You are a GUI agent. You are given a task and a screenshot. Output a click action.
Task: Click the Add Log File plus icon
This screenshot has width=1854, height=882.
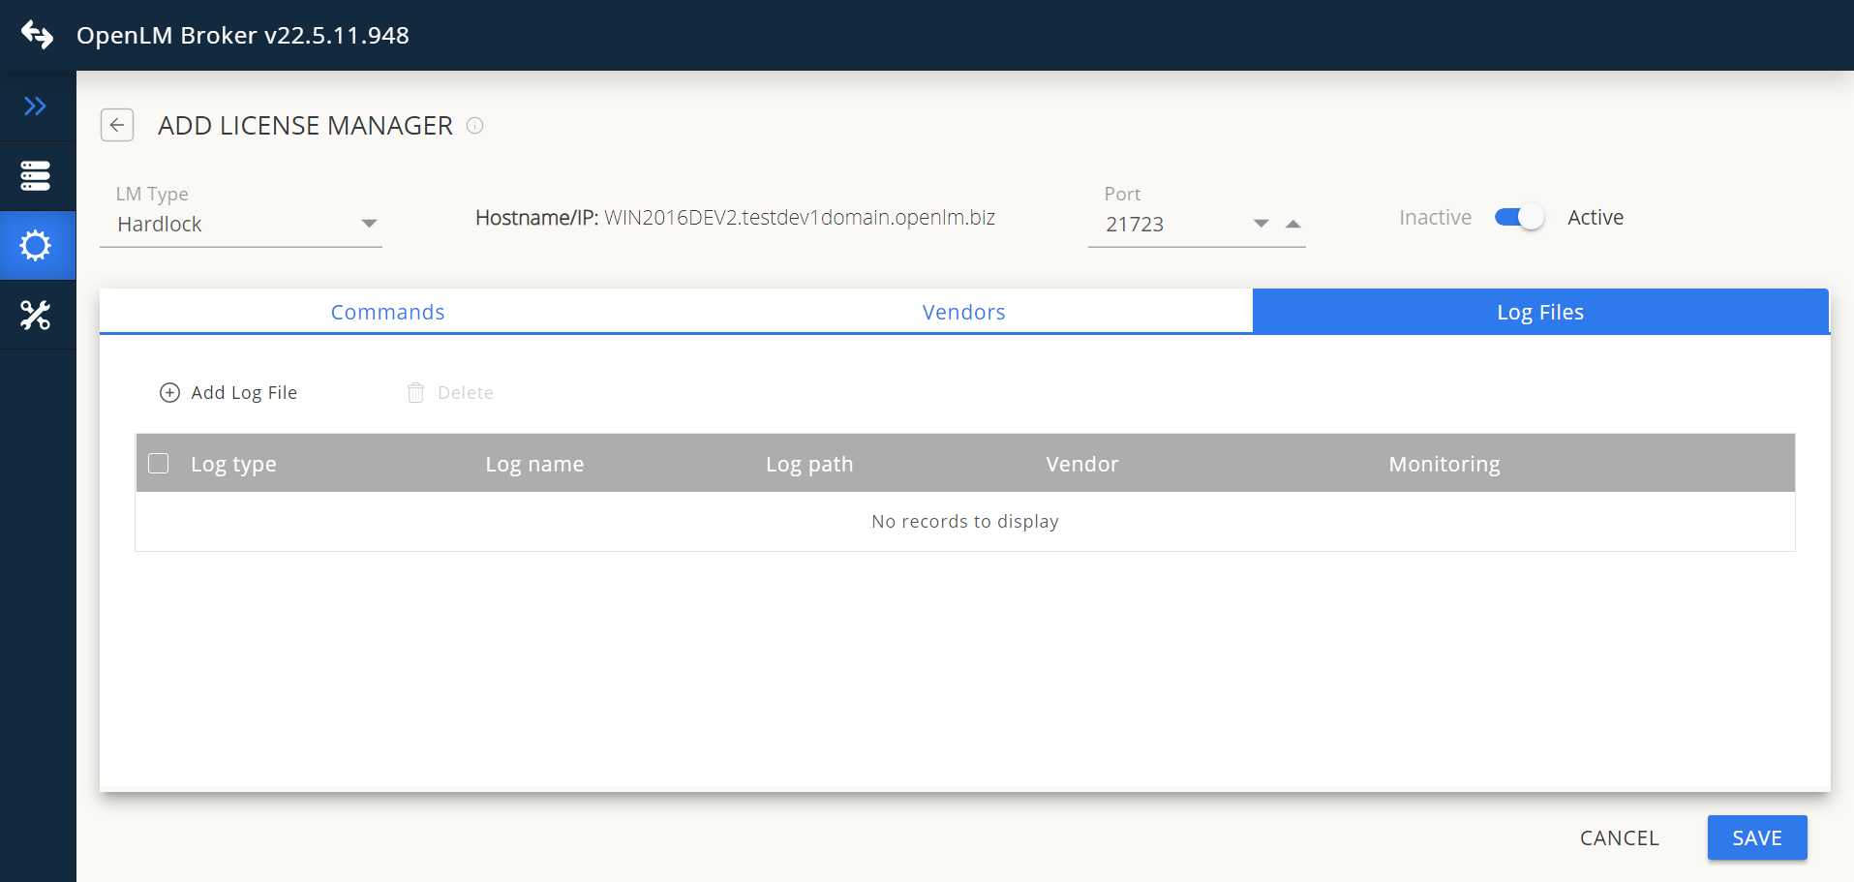click(x=169, y=392)
